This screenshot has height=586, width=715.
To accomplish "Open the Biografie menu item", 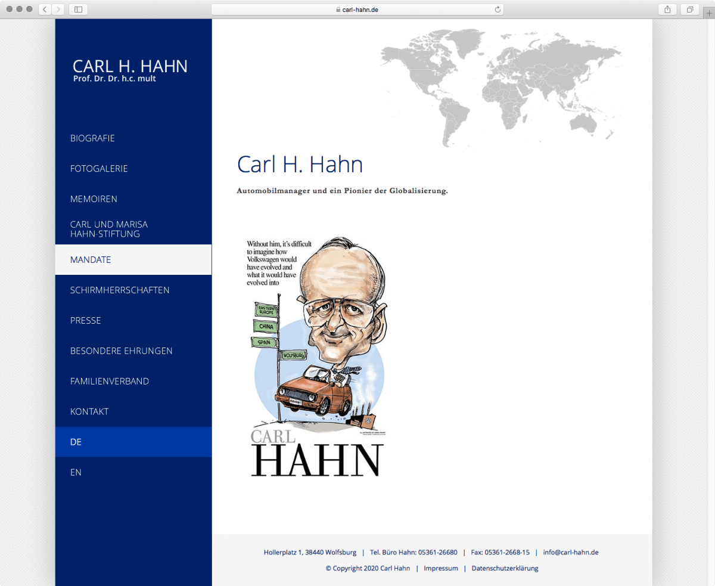I will pyautogui.click(x=92, y=138).
